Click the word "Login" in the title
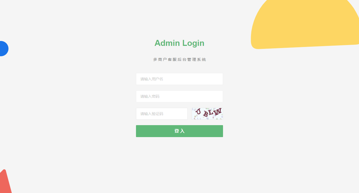The width and height of the screenshot is (359, 193). pyautogui.click(x=193, y=43)
